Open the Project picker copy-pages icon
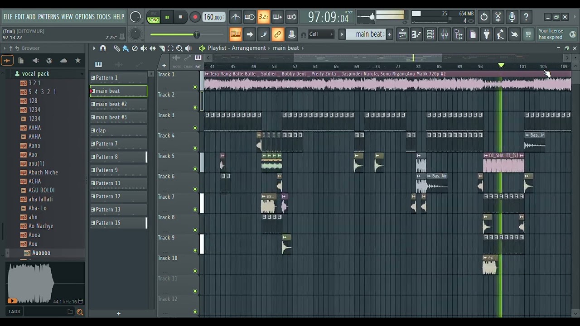Viewport: 580px width, 326px height. (x=473, y=34)
